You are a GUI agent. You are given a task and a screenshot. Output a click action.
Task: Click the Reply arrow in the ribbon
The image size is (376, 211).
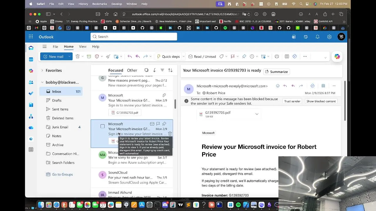130,57
